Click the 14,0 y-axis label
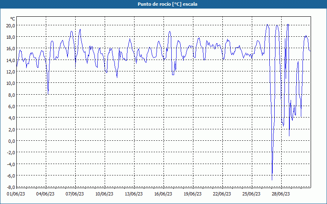This screenshot has height=204, width=327. (x=11, y=60)
